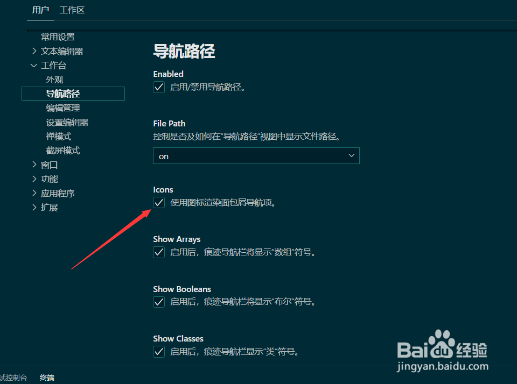The height and width of the screenshot is (384, 517).
Task: Open the 编辑管理 settings page
Action: click(x=62, y=108)
